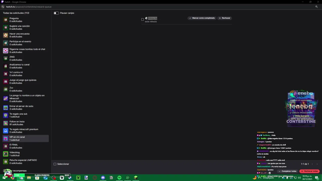Open the notification center icon
The image size is (322, 181).
pos(317,178)
